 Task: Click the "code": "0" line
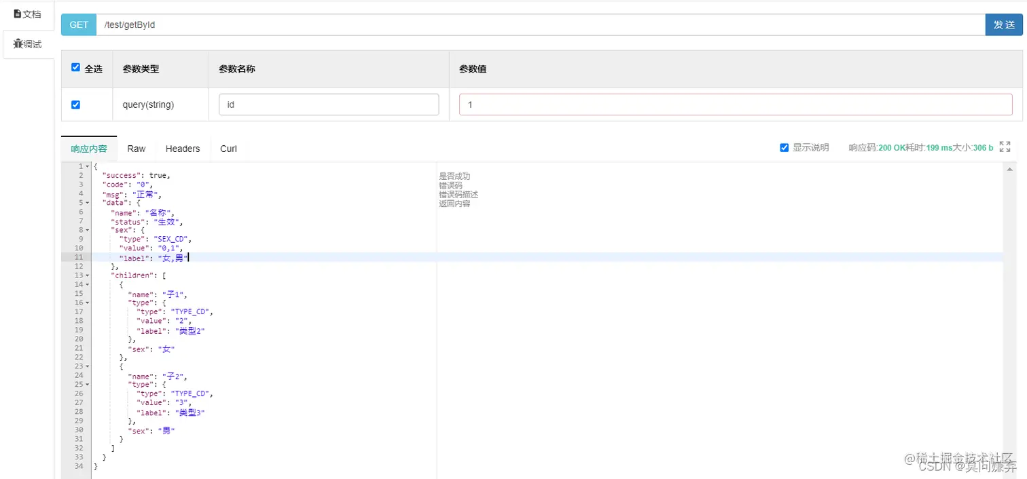click(128, 185)
